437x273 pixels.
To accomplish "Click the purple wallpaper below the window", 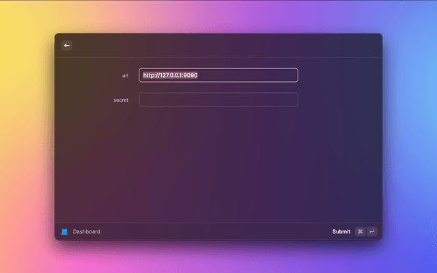I will coord(218,258).
